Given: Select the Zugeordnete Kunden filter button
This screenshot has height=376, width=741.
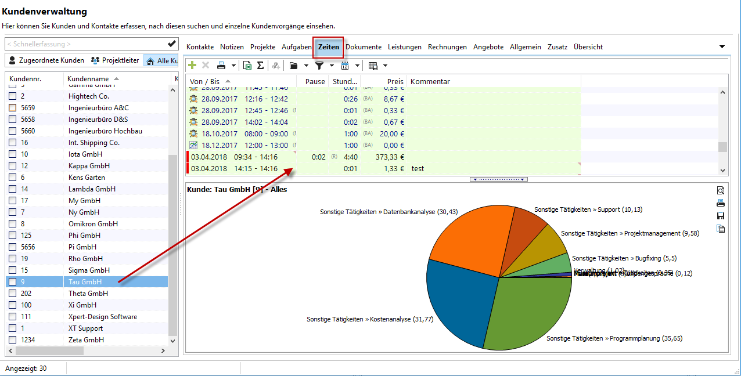Looking at the screenshot, I should click(46, 60).
